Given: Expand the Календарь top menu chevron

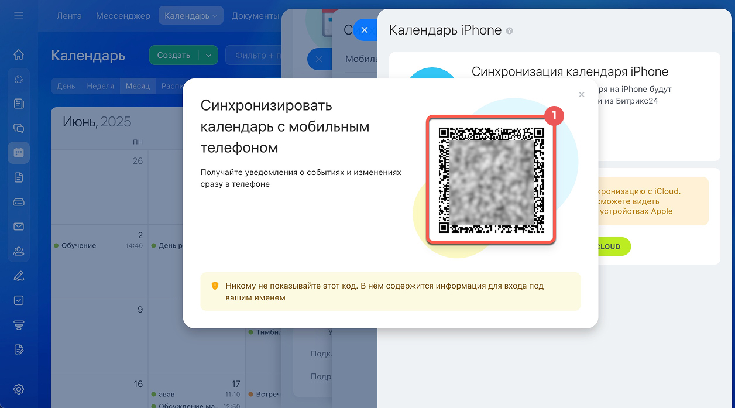Looking at the screenshot, I should 215,16.
